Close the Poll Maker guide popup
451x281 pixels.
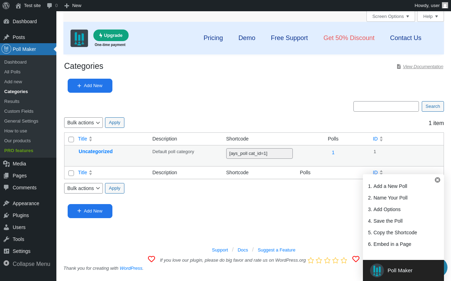click(x=437, y=180)
